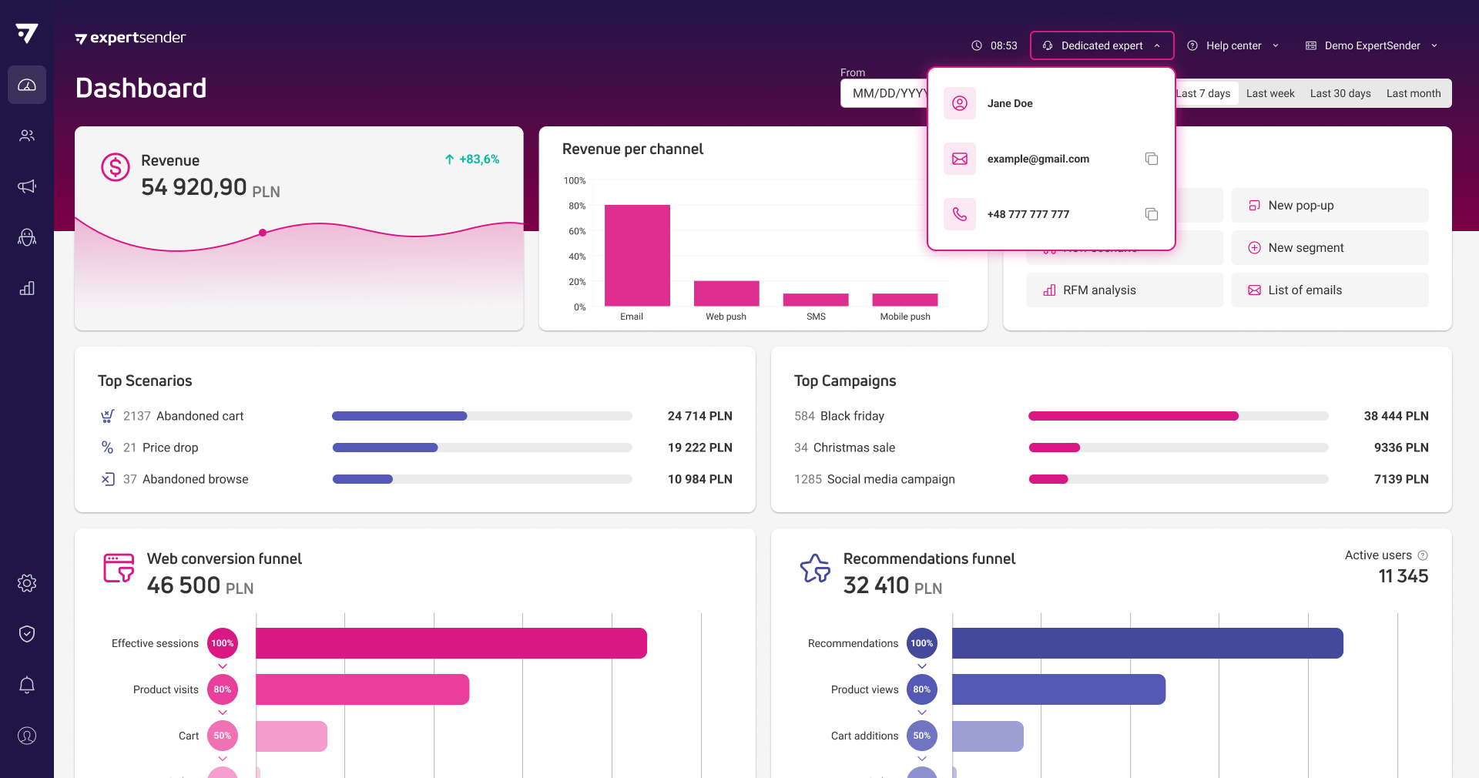The width and height of the screenshot is (1479, 778).
Task: Expand chevron below Effective sessions 100%
Action: tap(223, 666)
